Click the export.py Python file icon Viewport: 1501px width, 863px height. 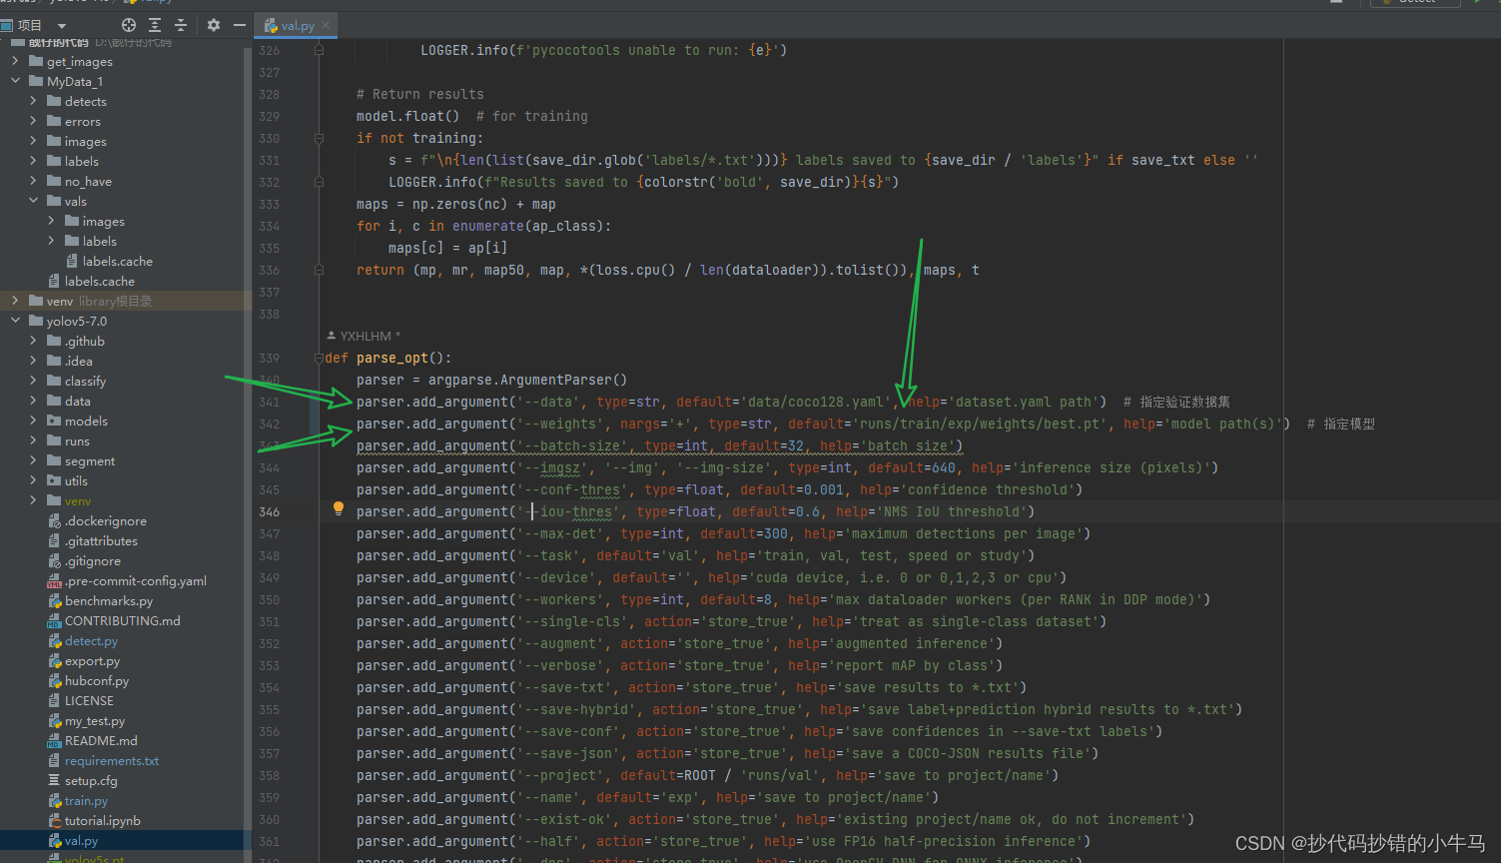[x=55, y=660]
